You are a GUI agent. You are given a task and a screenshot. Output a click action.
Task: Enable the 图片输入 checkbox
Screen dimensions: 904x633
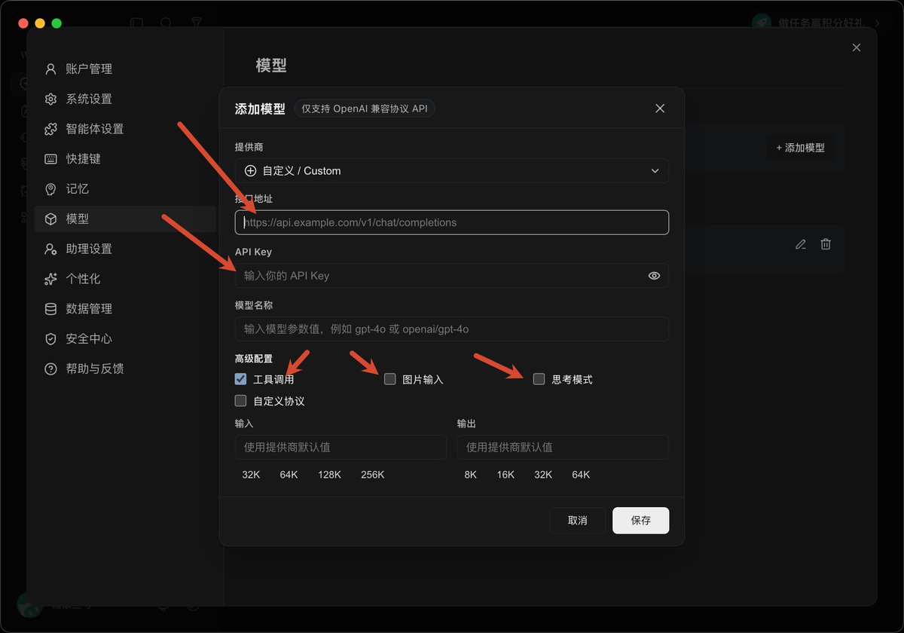[x=389, y=379]
